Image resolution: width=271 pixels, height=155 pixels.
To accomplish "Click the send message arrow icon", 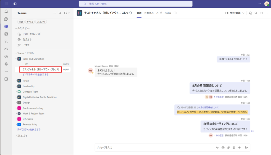I will [x=246, y=148].
